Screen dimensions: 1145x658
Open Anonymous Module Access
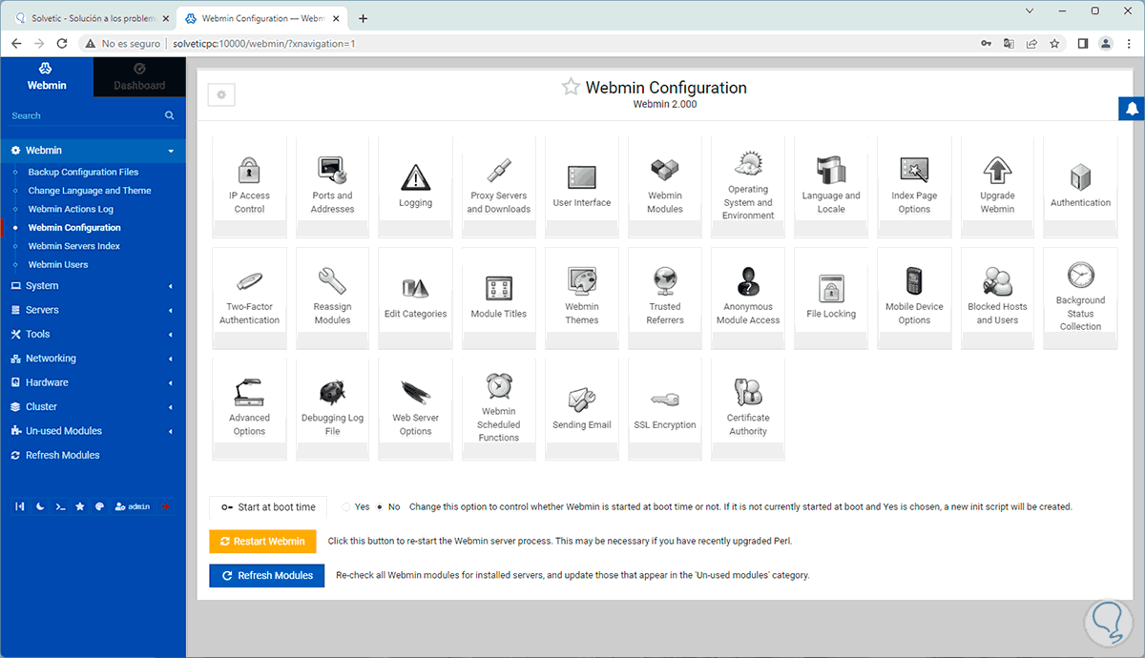(748, 298)
